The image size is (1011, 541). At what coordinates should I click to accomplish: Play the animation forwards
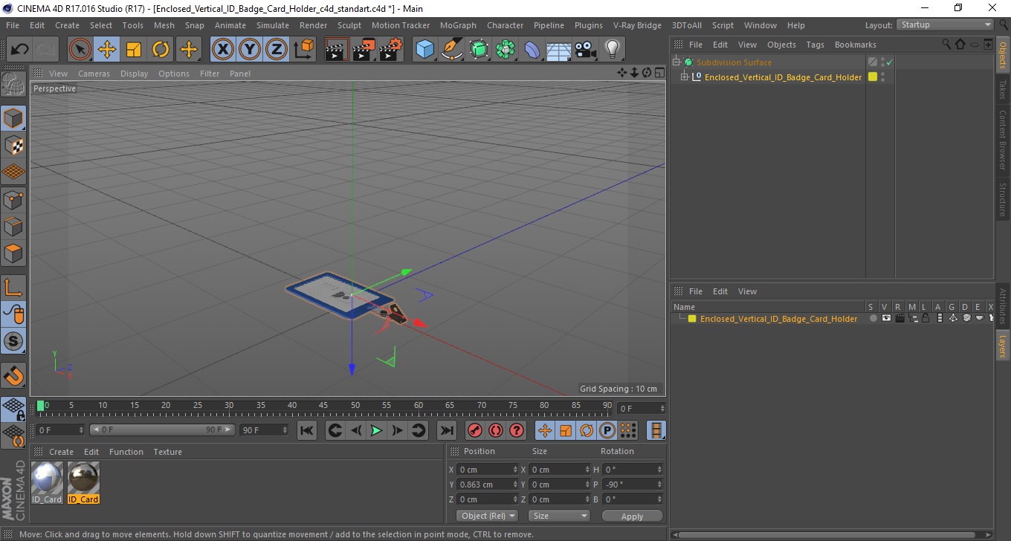coord(376,430)
